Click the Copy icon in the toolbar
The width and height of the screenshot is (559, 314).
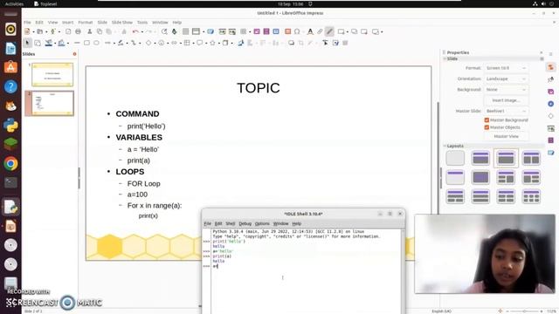point(100,31)
